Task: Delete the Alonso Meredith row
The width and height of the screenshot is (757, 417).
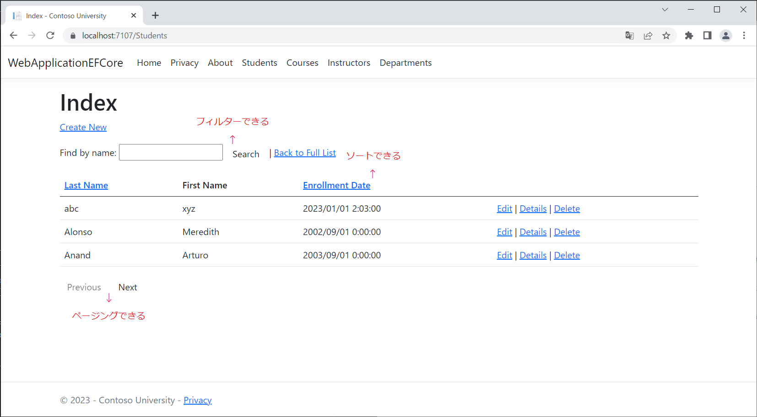Action: [x=567, y=232]
